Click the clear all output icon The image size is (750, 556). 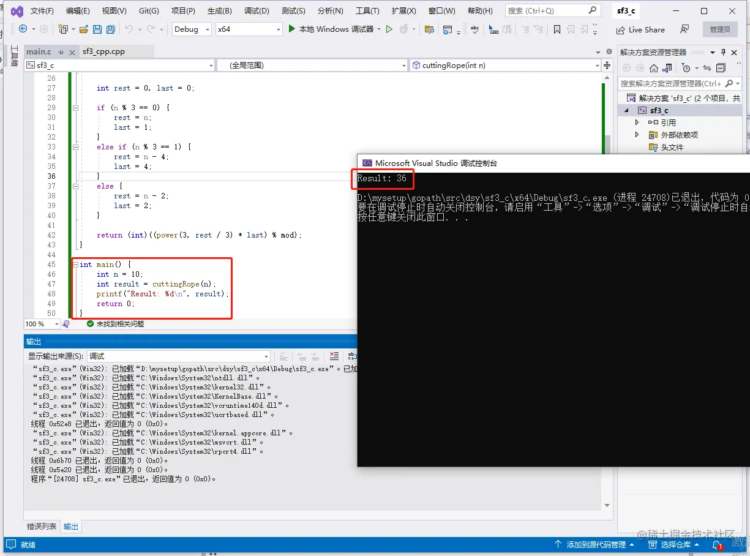pyautogui.click(x=334, y=356)
